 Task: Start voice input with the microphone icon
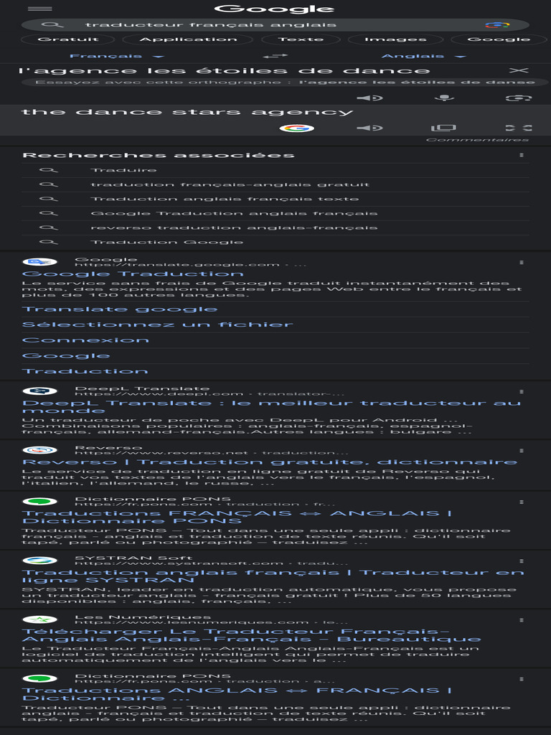(444, 98)
